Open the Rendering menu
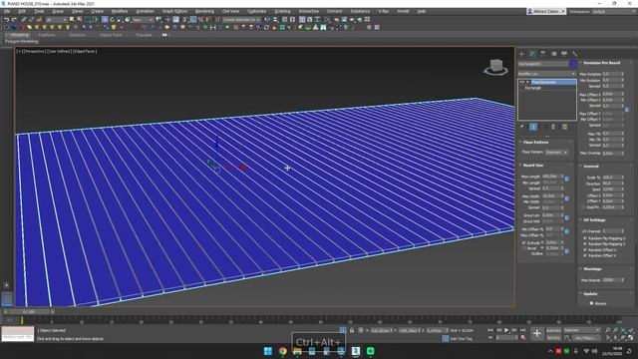 [x=204, y=11]
